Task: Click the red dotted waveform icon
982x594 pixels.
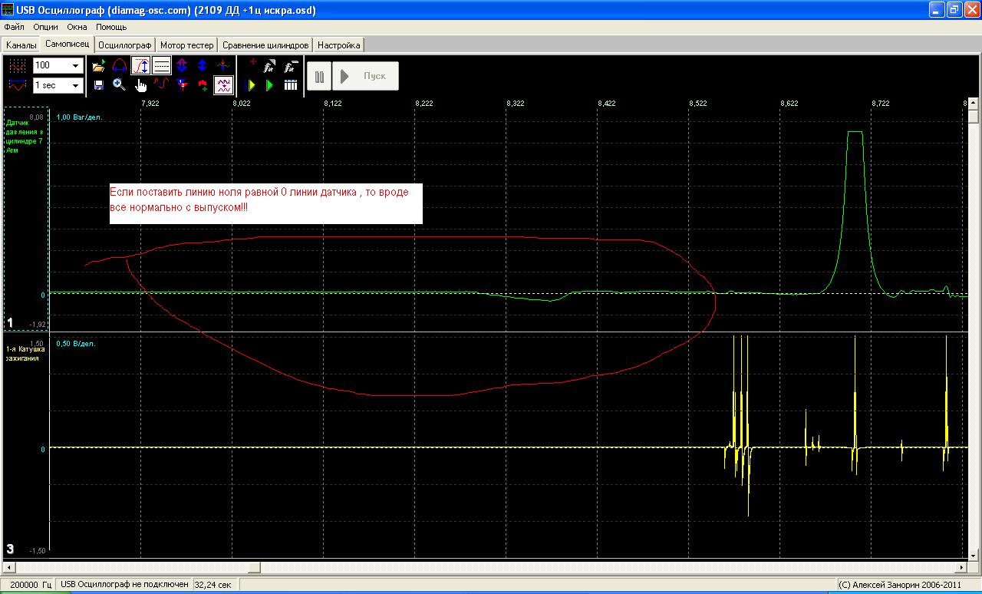Action: [18, 66]
